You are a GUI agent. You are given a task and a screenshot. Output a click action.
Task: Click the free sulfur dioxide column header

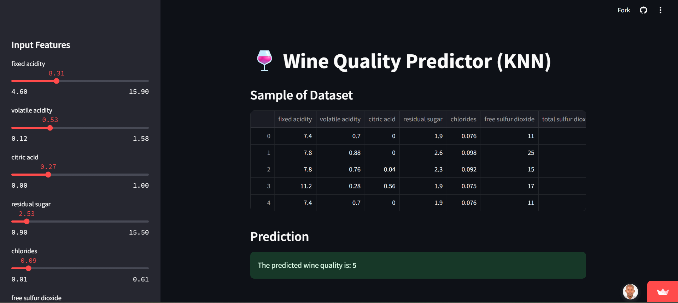point(509,119)
